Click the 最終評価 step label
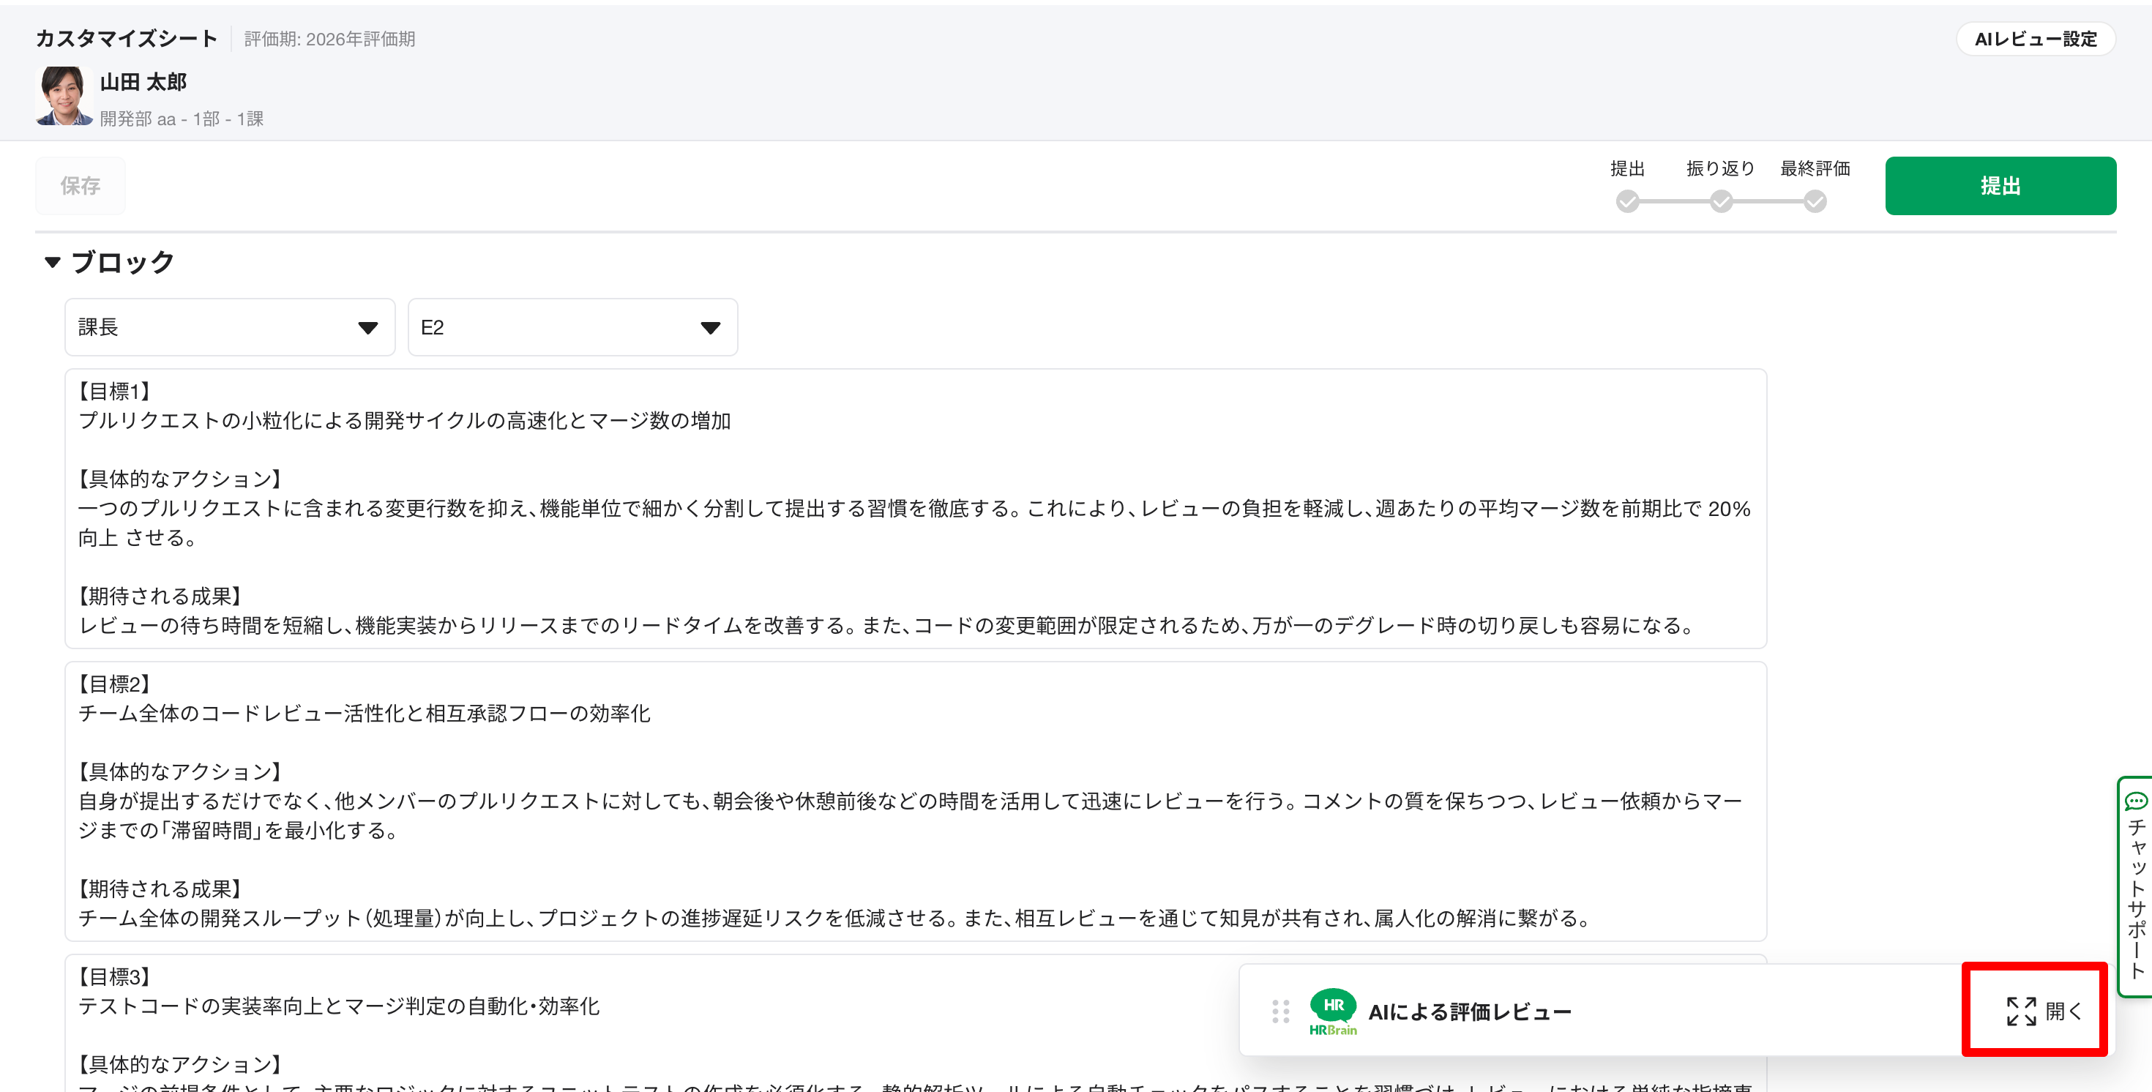This screenshot has width=2152, height=1092. (1815, 169)
